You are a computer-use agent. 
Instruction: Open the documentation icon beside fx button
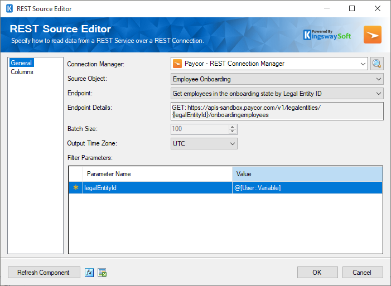(102, 273)
